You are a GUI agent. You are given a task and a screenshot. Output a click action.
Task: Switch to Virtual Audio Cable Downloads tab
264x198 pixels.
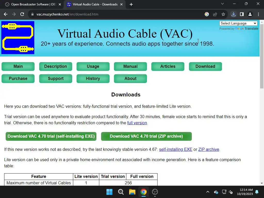(x=94, y=4)
